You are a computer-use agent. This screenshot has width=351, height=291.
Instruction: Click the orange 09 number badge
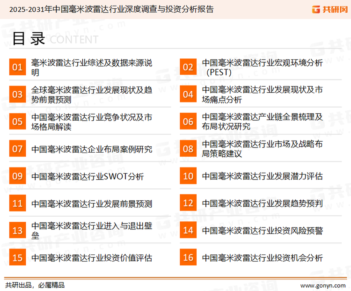click(x=17, y=176)
